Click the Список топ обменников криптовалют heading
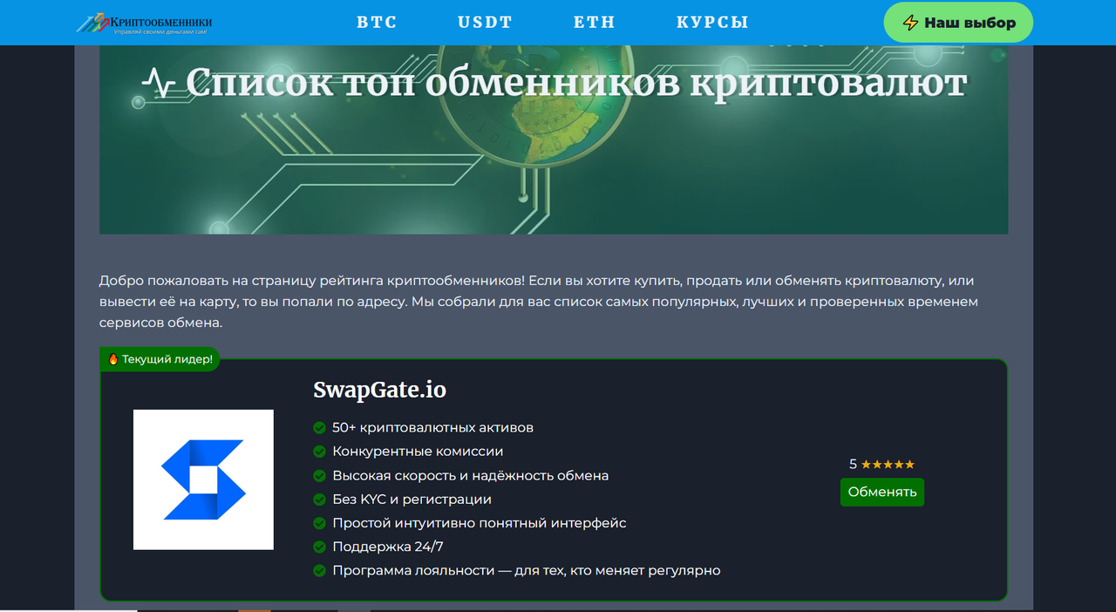The image size is (1116, 612). click(575, 83)
